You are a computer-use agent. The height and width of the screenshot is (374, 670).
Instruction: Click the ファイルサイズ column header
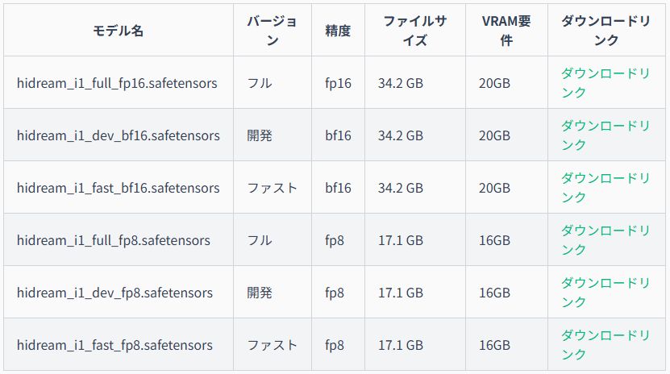(x=415, y=31)
